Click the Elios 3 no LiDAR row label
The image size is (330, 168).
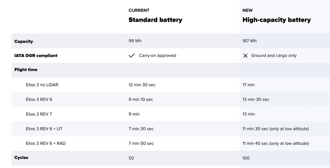[42, 85]
